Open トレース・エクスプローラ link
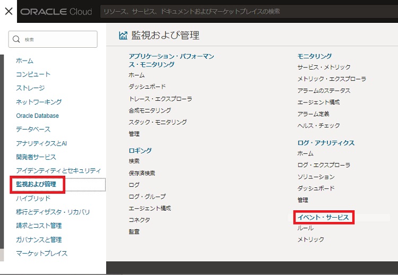Viewport: 398px width, 275px height. click(160, 99)
